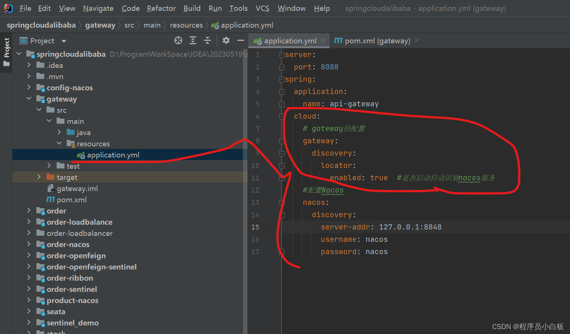Select the sentinel_demo module
Viewport: 570px width, 334px height.
[x=73, y=323]
